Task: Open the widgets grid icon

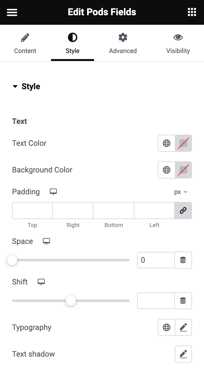Action: coord(192,12)
